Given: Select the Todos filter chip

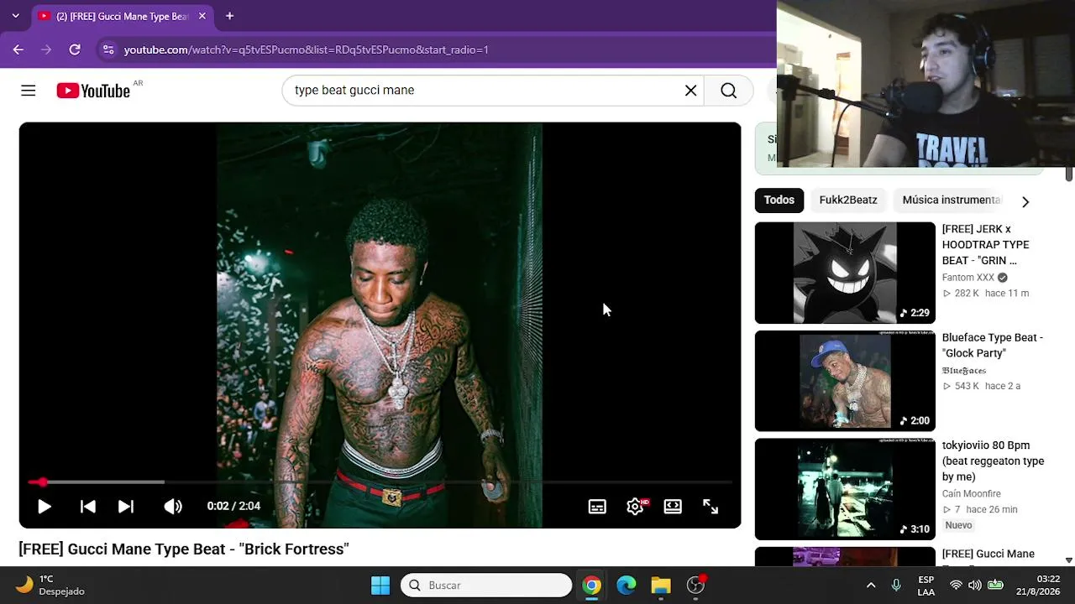Looking at the screenshot, I should (779, 200).
